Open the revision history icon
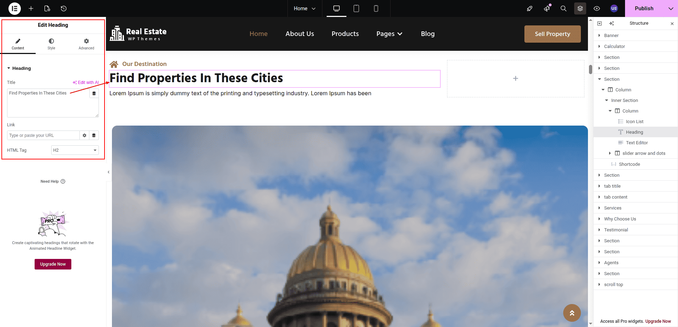 64,8
